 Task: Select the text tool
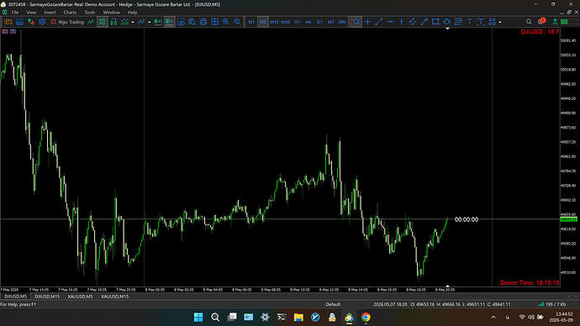pyautogui.click(x=469, y=22)
